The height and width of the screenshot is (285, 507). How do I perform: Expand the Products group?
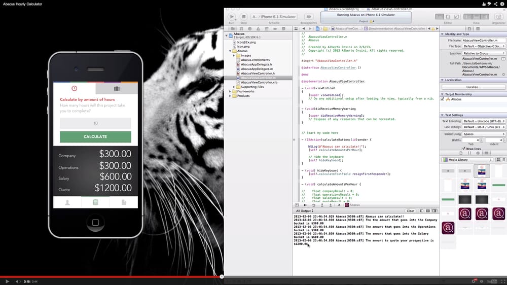[x=230, y=96]
